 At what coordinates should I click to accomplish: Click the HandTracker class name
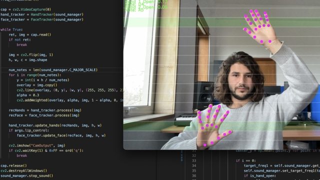pos(42,14)
